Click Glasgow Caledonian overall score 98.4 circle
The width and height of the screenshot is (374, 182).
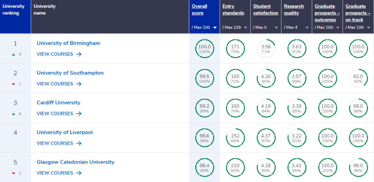(205, 167)
